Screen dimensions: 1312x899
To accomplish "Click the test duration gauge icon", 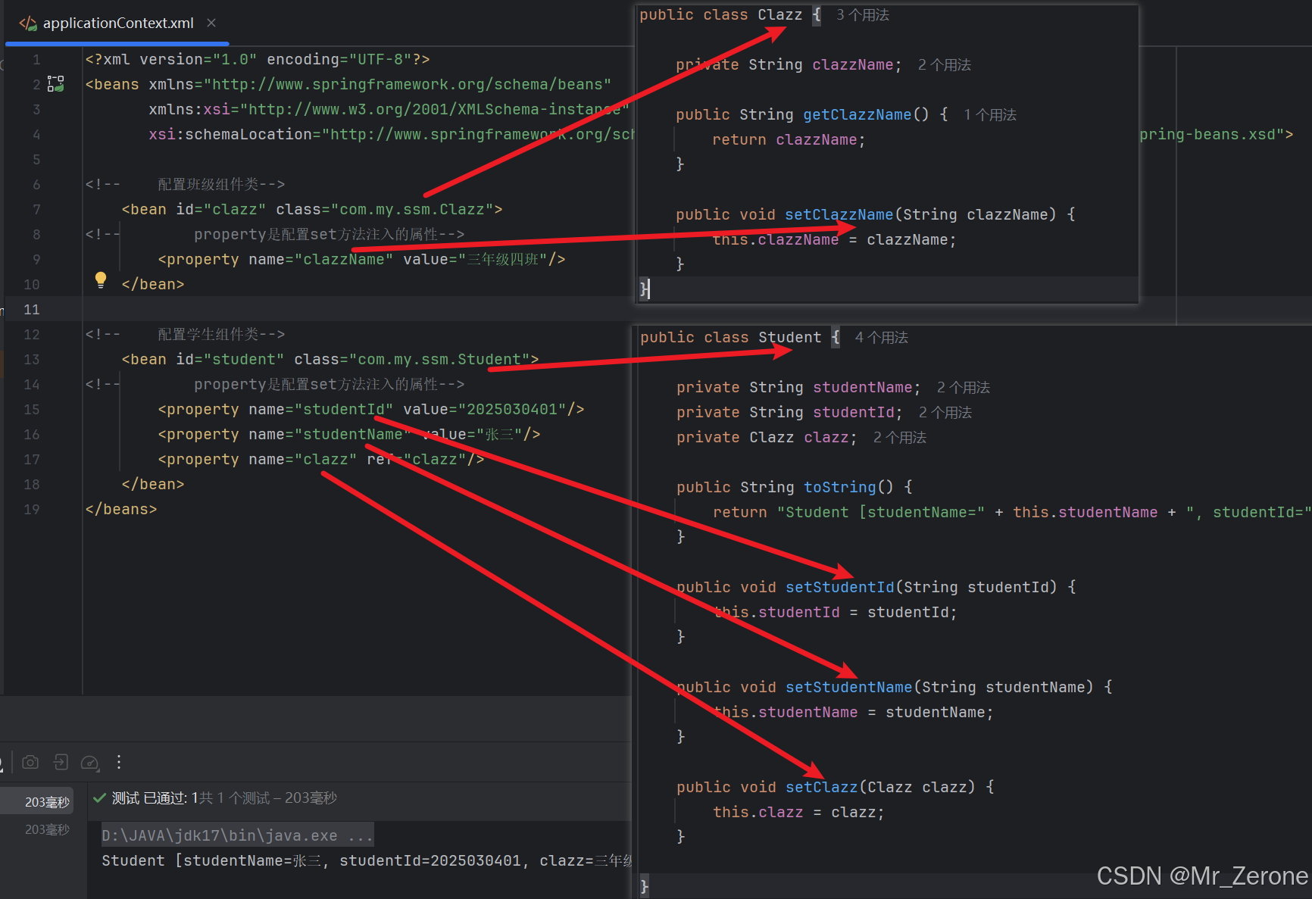I will pyautogui.click(x=89, y=762).
